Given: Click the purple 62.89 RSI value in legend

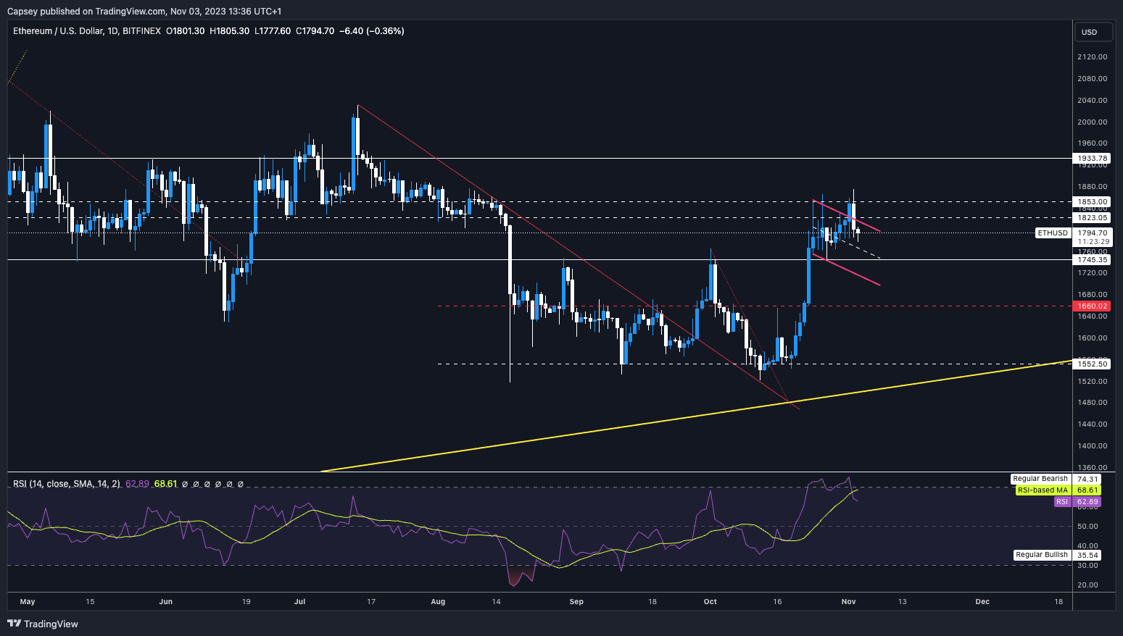Looking at the screenshot, I should [136, 484].
